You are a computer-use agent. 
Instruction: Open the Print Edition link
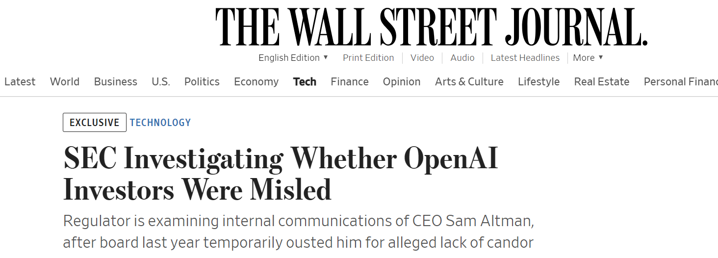coord(368,58)
